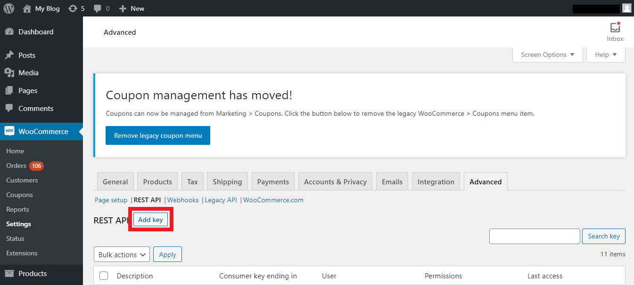Switch to the Payments settings tab
This screenshot has height=285, width=634.
point(273,182)
